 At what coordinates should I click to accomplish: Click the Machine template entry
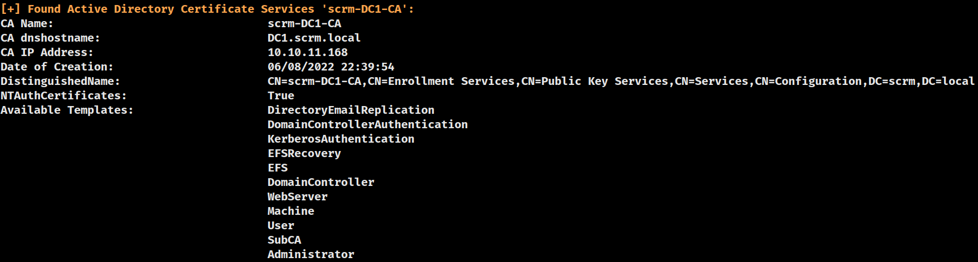click(291, 211)
